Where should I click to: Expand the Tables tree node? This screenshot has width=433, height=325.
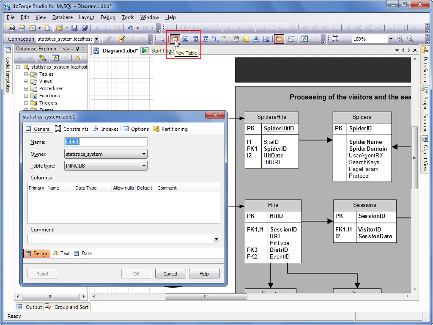point(26,74)
